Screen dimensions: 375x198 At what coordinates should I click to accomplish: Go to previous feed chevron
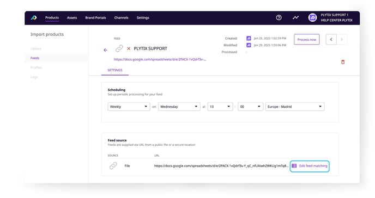(x=331, y=39)
